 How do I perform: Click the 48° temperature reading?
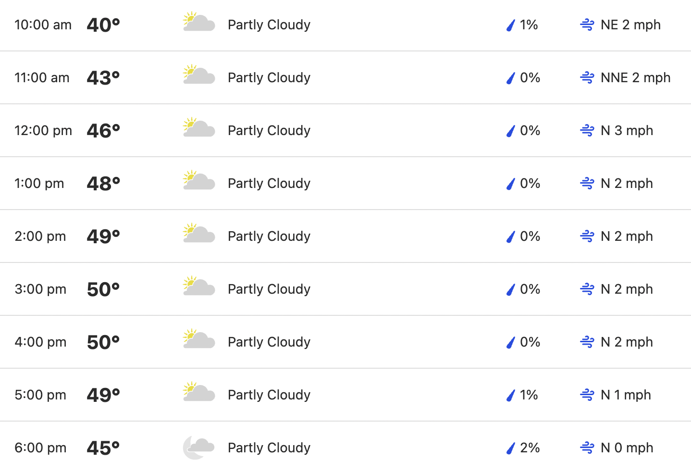click(x=103, y=183)
